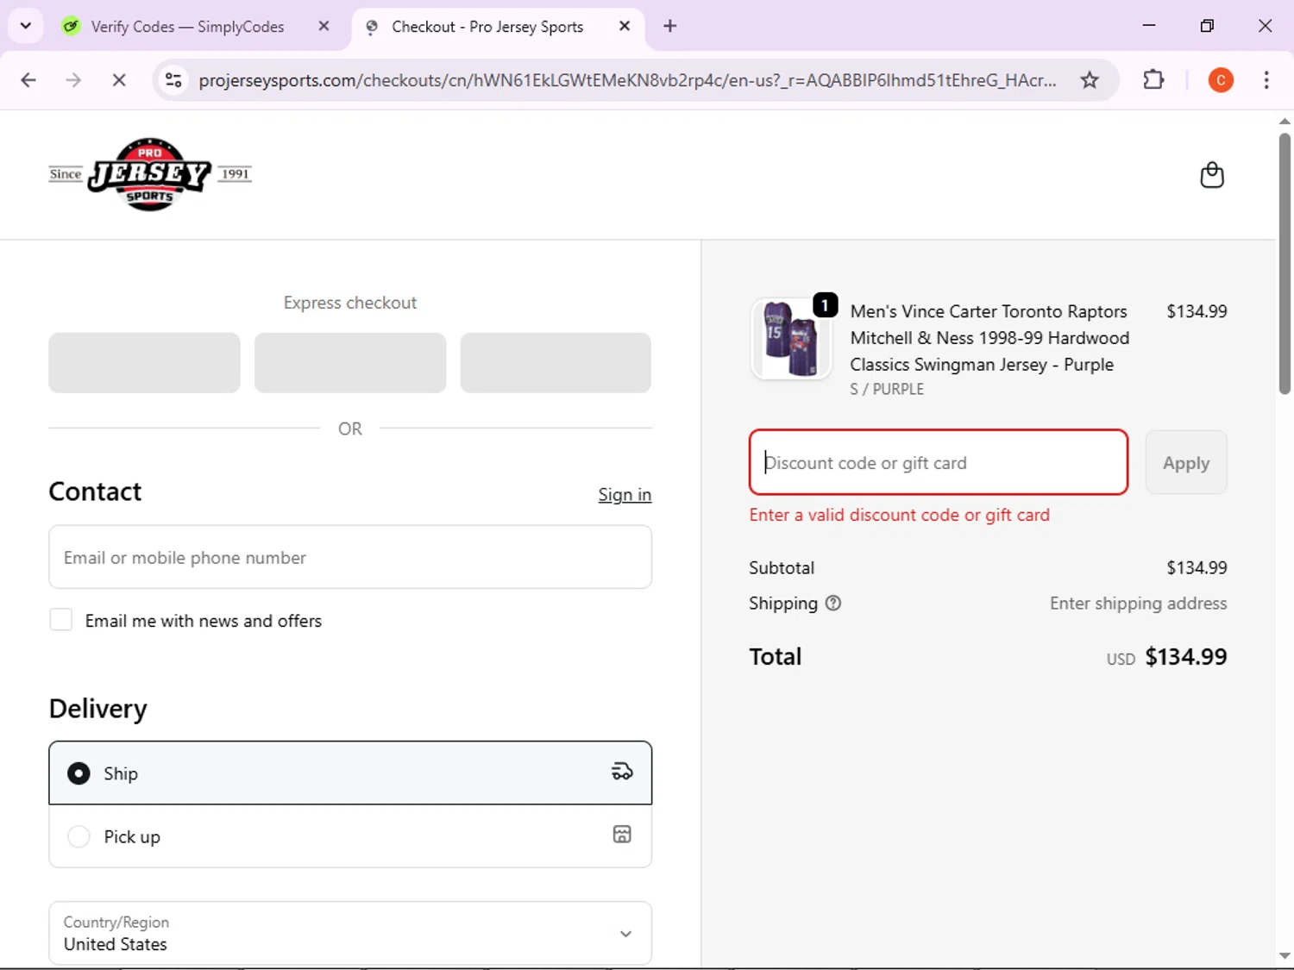Click the delivery truck icon in Ship row
Screen dimensions: 1294x970
coord(622,772)
